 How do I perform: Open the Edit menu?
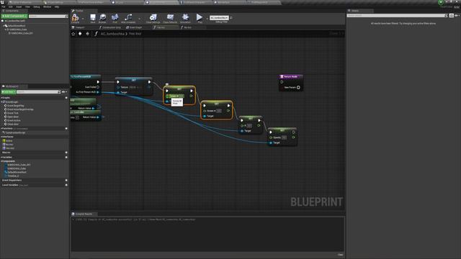point(11,6)
